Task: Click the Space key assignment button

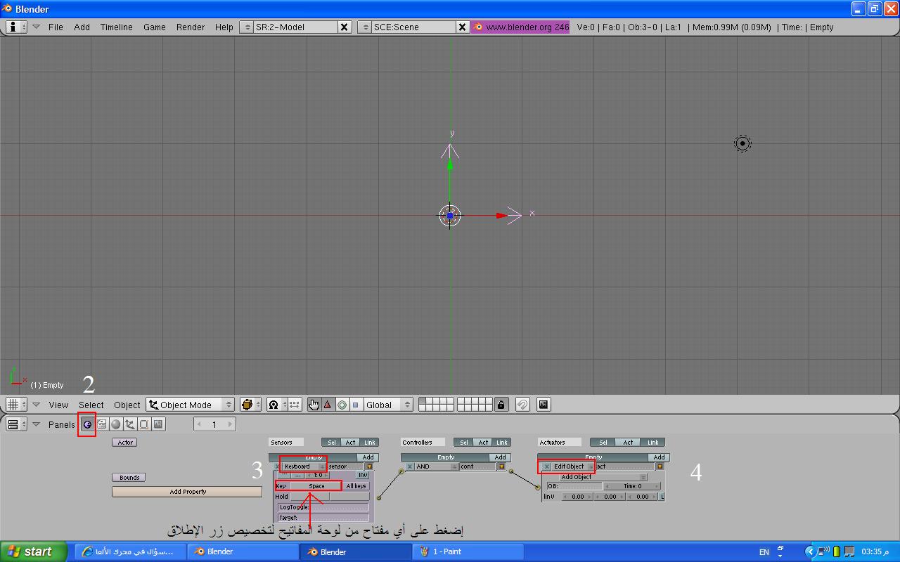Action: [316, 486]
